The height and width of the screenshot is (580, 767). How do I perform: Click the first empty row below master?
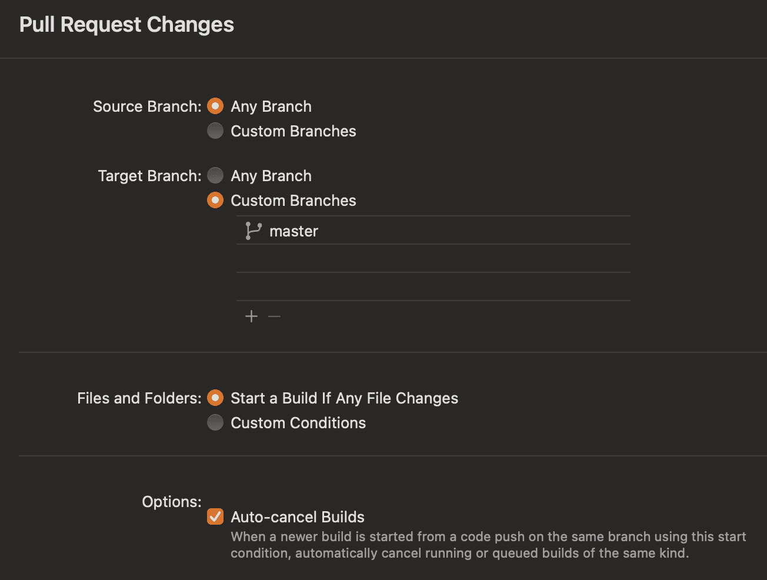(433, 258)
